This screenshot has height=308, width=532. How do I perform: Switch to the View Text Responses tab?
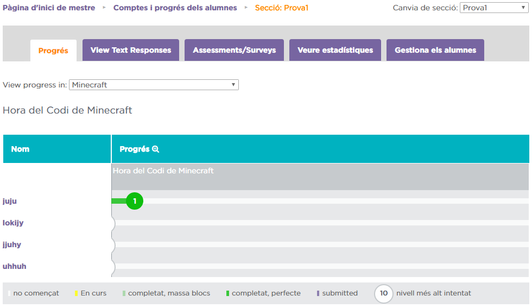131,50
